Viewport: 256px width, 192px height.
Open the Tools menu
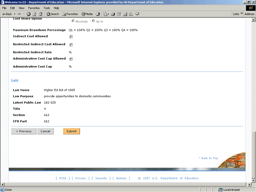tap(46, 8)
